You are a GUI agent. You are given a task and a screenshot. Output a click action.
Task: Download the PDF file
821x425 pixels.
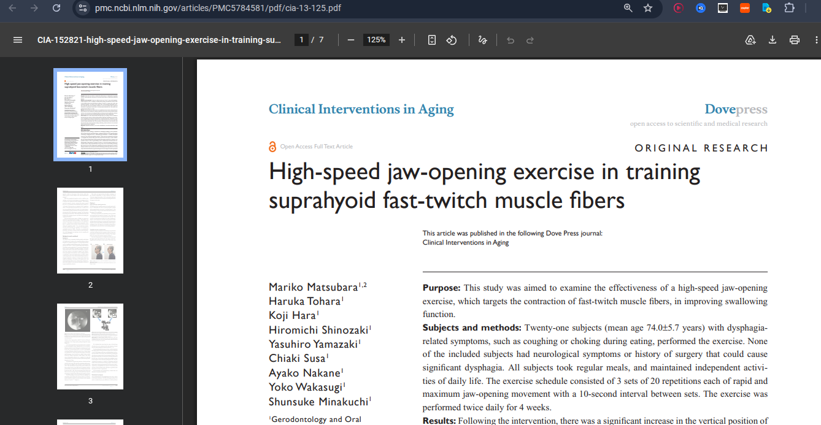click(773, 40)
